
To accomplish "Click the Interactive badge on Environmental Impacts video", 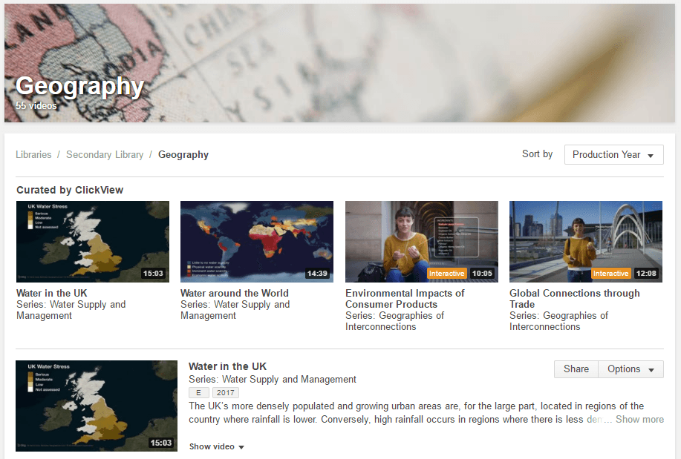I will 446,274.
